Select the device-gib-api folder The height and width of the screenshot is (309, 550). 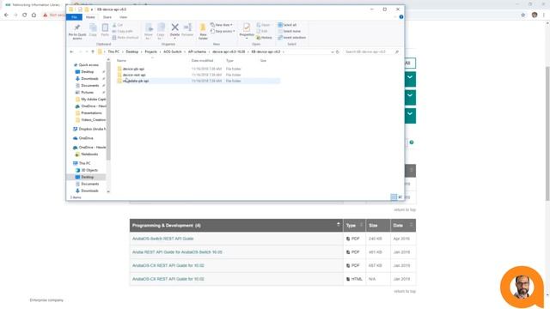coord(134,69)
